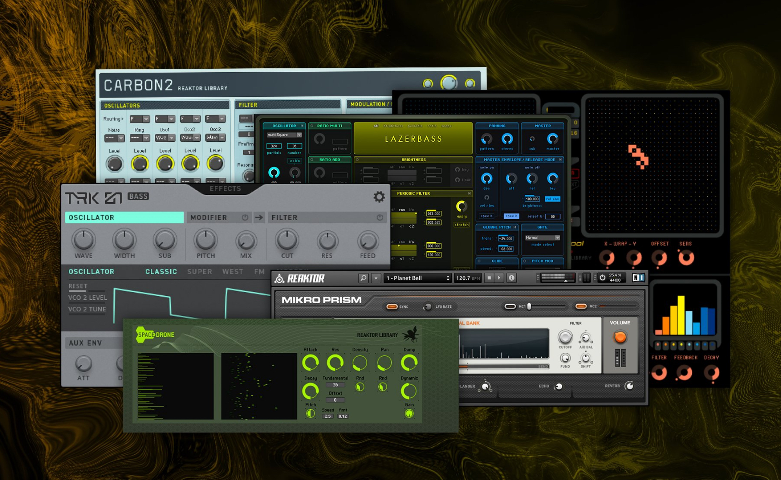Image resolution: width=781 pixels, height=480 pixels.
Task: Toggle the MC1 switch in Mikro Prism
Action: (x=510, y=306)
